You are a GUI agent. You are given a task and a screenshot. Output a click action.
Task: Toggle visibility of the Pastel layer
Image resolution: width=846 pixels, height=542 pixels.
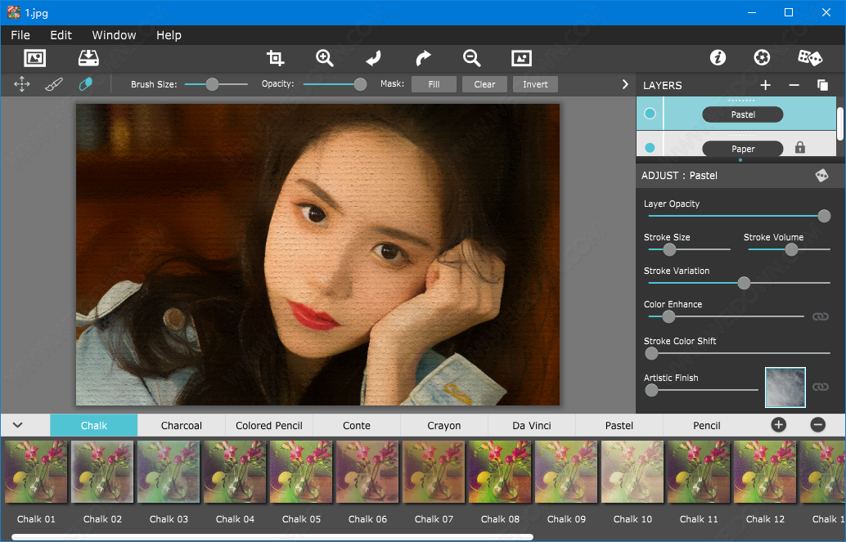650,114
